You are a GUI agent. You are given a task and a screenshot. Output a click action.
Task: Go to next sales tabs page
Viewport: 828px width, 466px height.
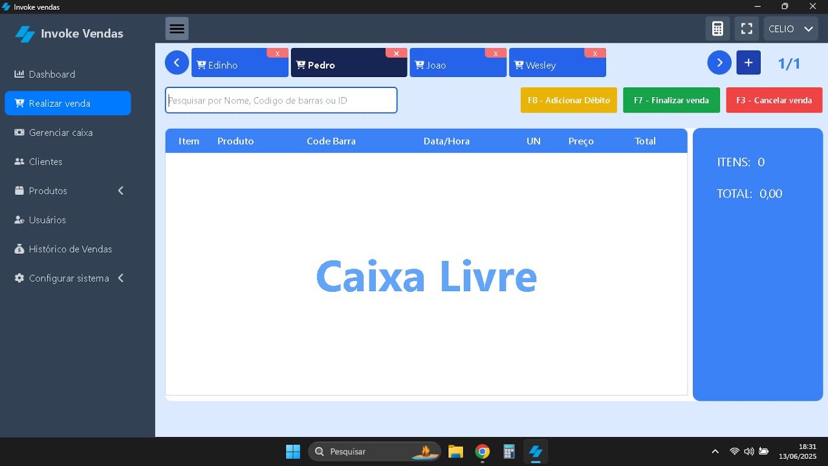click(719, 63)
